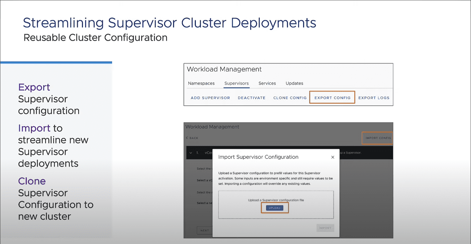
Task: Click the disabled IMPORT button in dialog
Action: [325, 228]
